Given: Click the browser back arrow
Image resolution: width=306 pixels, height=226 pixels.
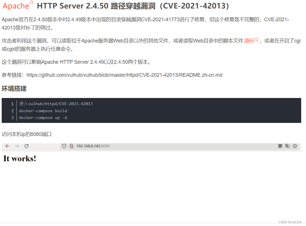Looking at the screenshot, I should click(x=7, y=146).
